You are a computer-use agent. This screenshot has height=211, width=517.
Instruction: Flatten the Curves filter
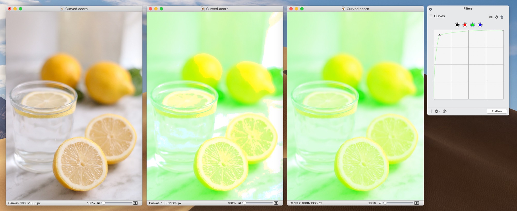tap(497, 111)
